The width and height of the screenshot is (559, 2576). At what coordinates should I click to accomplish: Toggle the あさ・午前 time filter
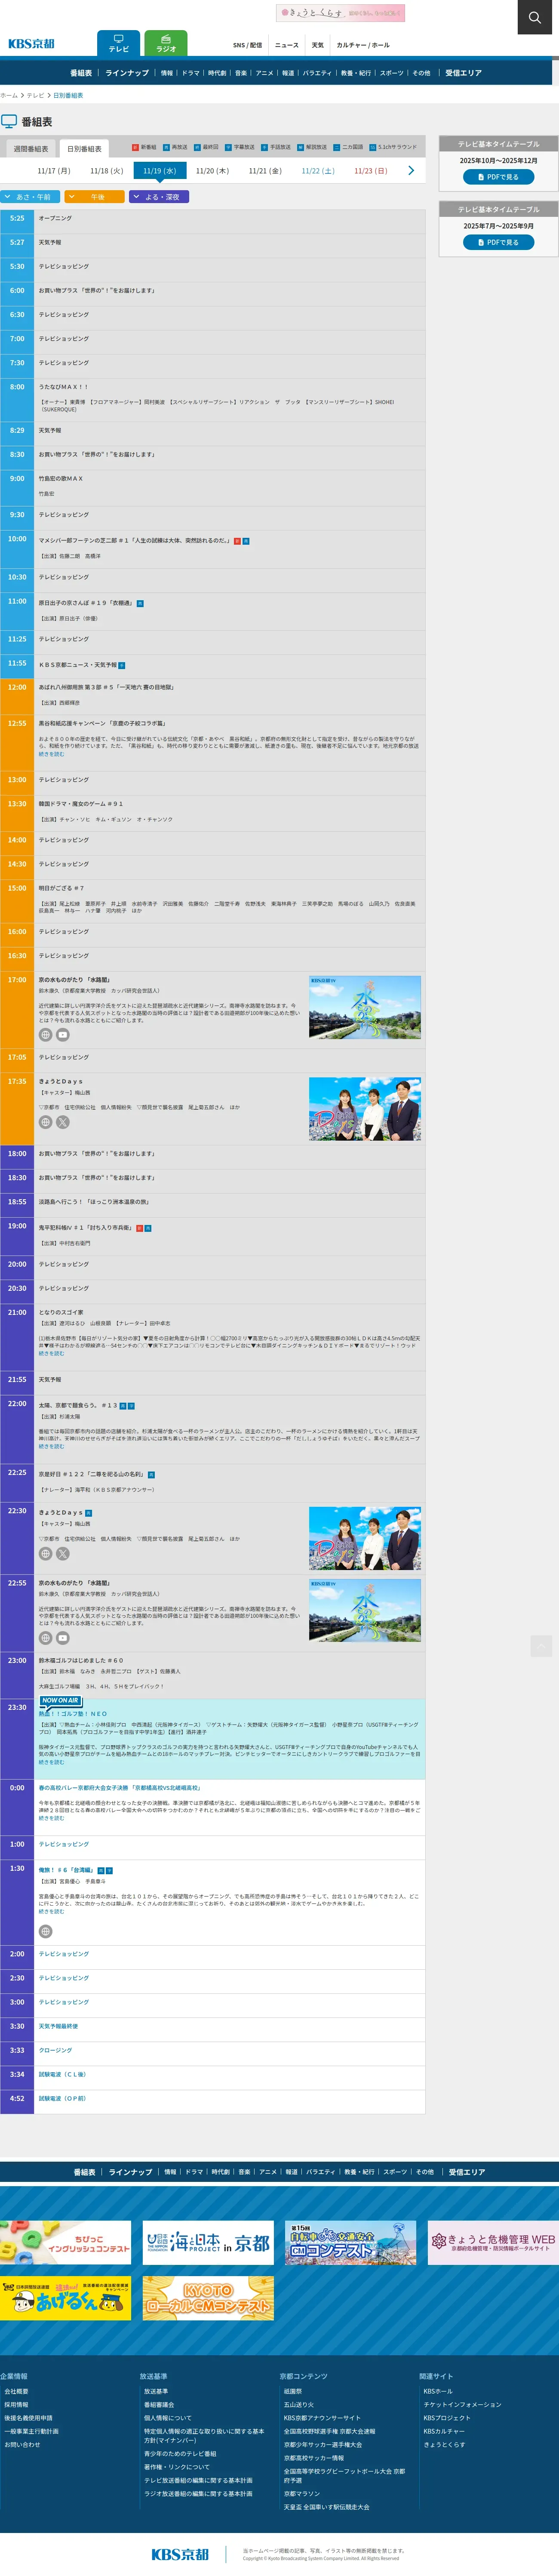point(30,197)
